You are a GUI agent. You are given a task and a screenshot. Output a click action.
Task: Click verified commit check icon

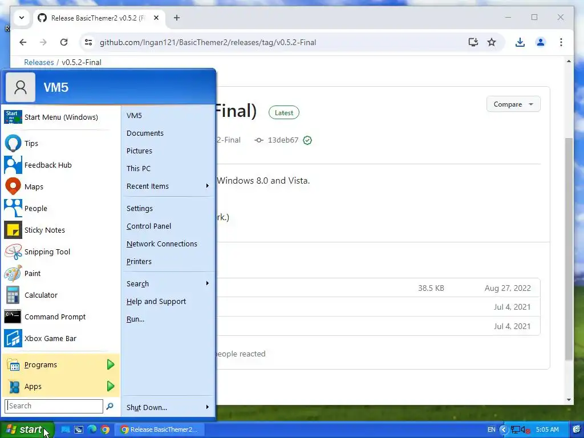(307, 140)
